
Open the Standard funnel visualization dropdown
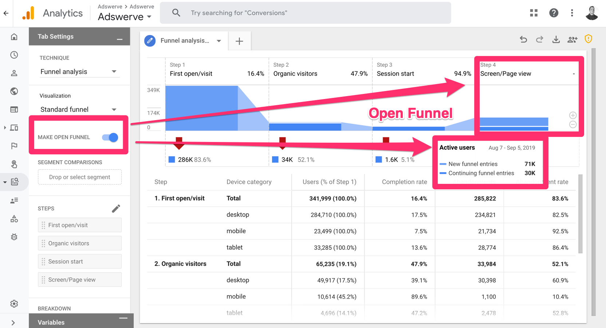point(78,110)
